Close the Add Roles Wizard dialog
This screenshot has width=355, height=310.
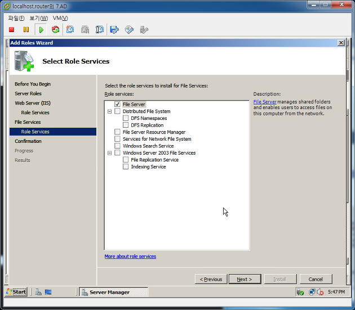click(341, 43)
